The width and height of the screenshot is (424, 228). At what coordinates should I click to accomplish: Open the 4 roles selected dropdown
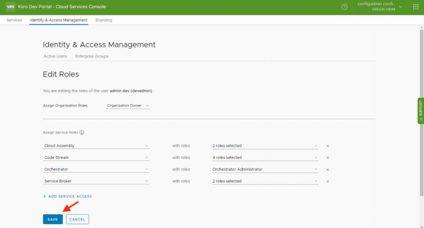(x=265, y=158)
